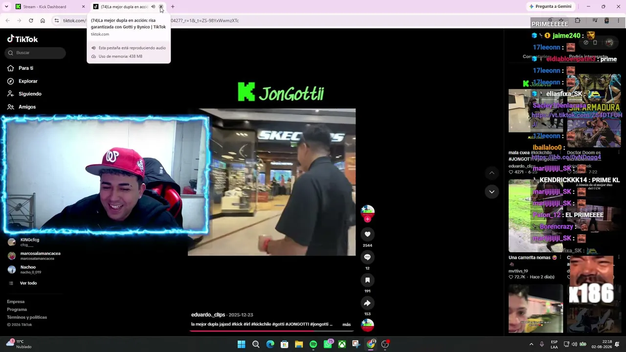The height and width of the screenshot is (352, 626).
Task: Open the site information icon in address bar
Action: tap(57, 21)
